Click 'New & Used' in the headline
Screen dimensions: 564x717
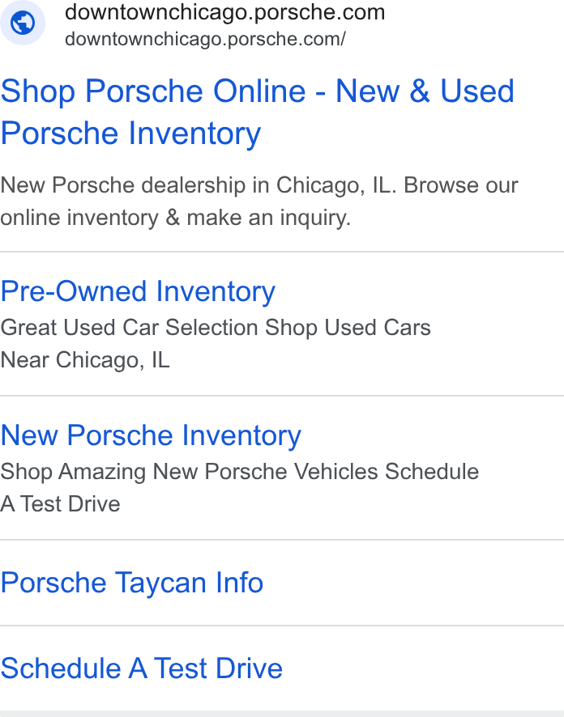coord(425,91)
